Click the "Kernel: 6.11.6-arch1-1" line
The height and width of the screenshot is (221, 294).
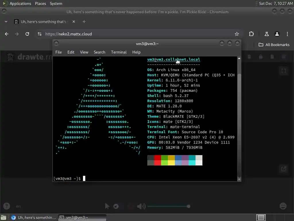pyautogui.click(x=173, y=80)
